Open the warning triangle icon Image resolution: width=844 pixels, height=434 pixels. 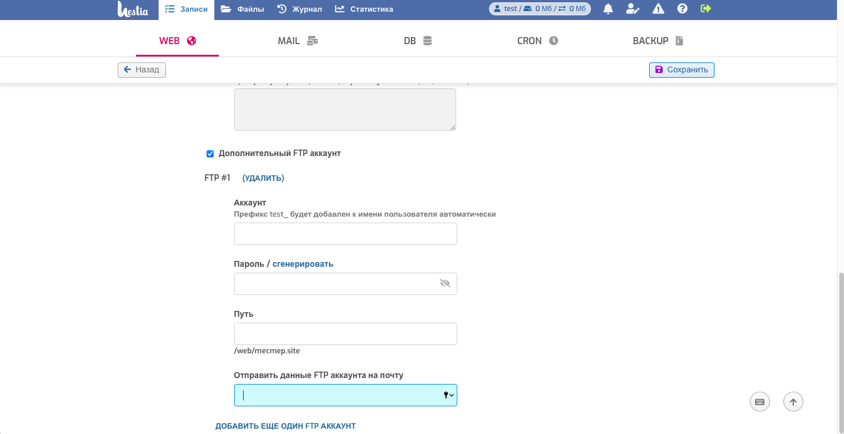point(658,9)
